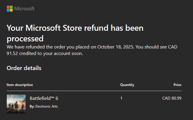This screenshot has height=120, width=193.
Task: Click the refund processed headline's first line
Action: [x=75, y=28]
